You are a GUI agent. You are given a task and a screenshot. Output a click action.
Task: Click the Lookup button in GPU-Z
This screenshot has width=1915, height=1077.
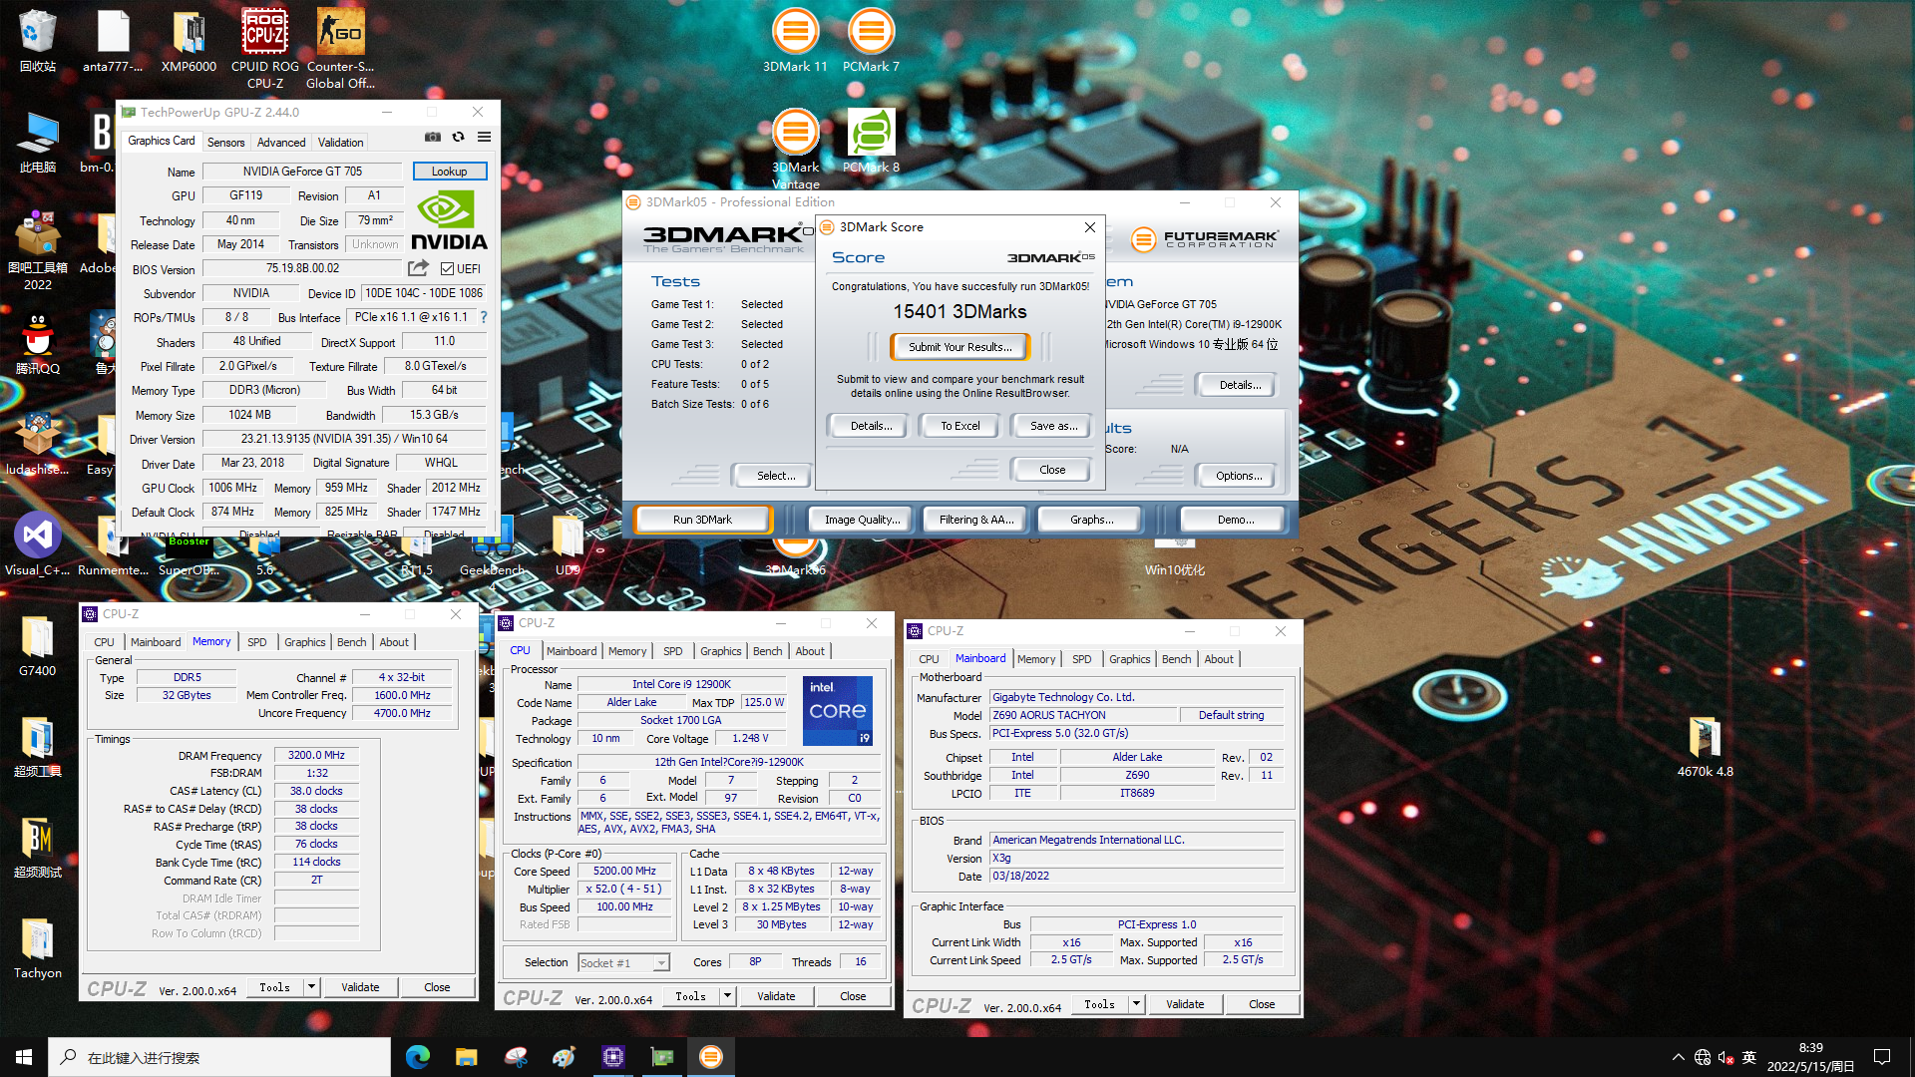pos(449,172)
